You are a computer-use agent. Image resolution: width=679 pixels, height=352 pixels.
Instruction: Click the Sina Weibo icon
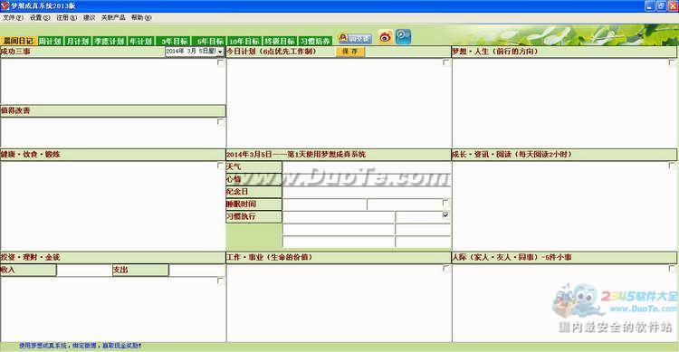click(x=385, y=37)
